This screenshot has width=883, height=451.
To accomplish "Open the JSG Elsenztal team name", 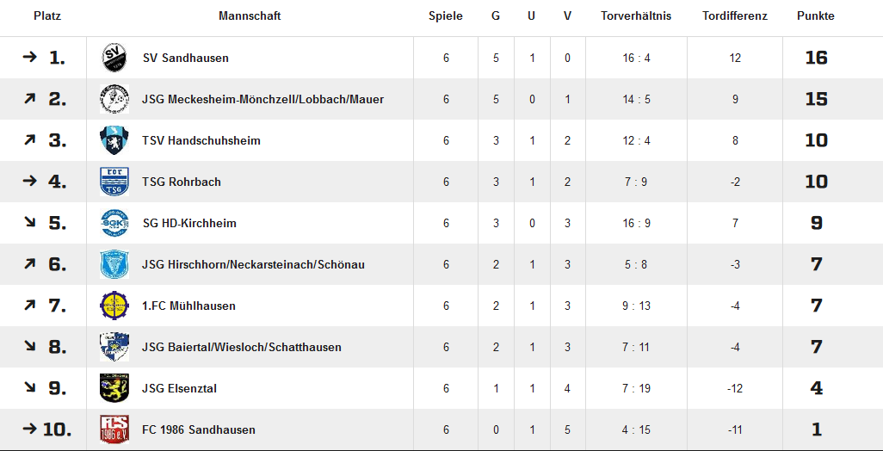I will (x=180, y=388).
